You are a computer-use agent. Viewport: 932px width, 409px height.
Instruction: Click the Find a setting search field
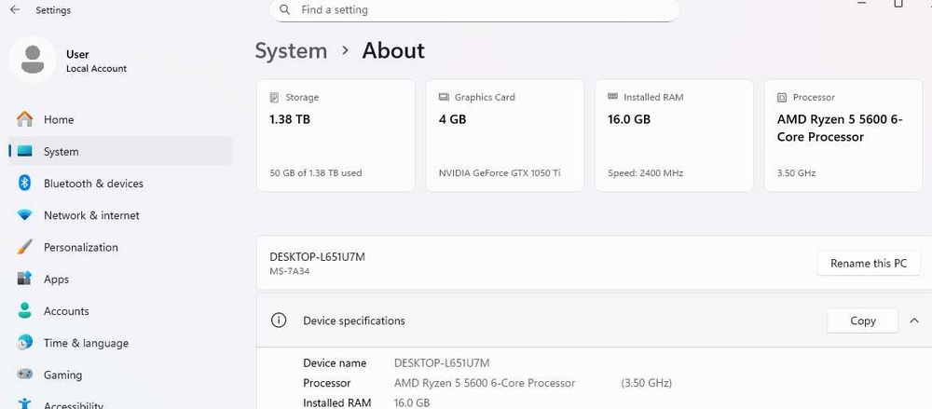click(x=474, y=10)
